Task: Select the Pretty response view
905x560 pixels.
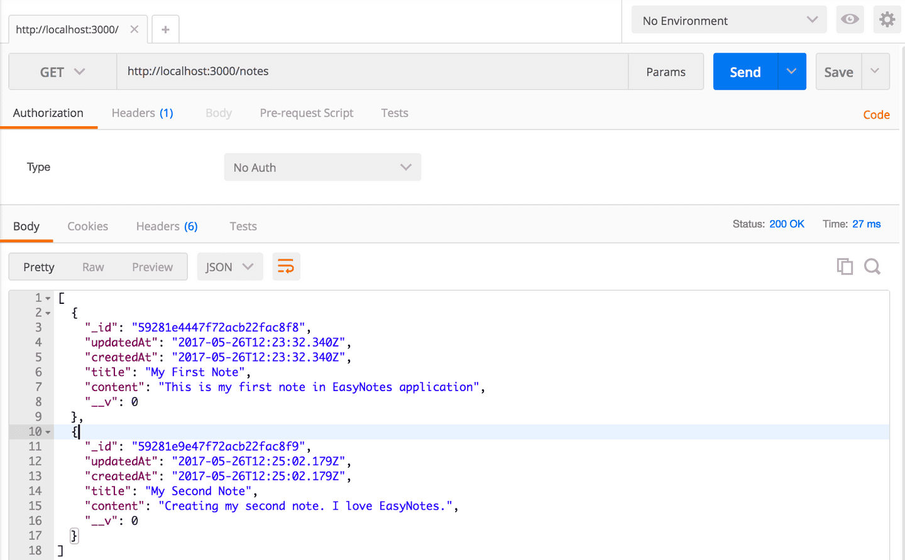Action: [38, 267]
